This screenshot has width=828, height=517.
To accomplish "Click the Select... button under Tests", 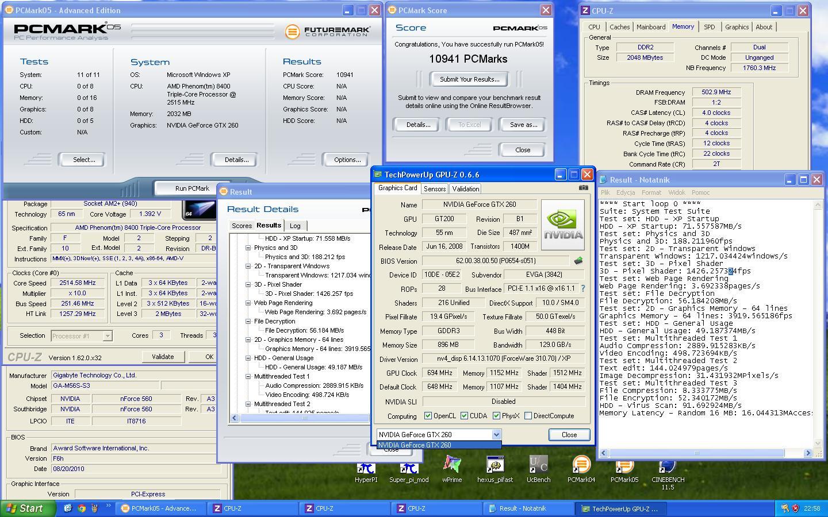I will click(x=84, y=160).
